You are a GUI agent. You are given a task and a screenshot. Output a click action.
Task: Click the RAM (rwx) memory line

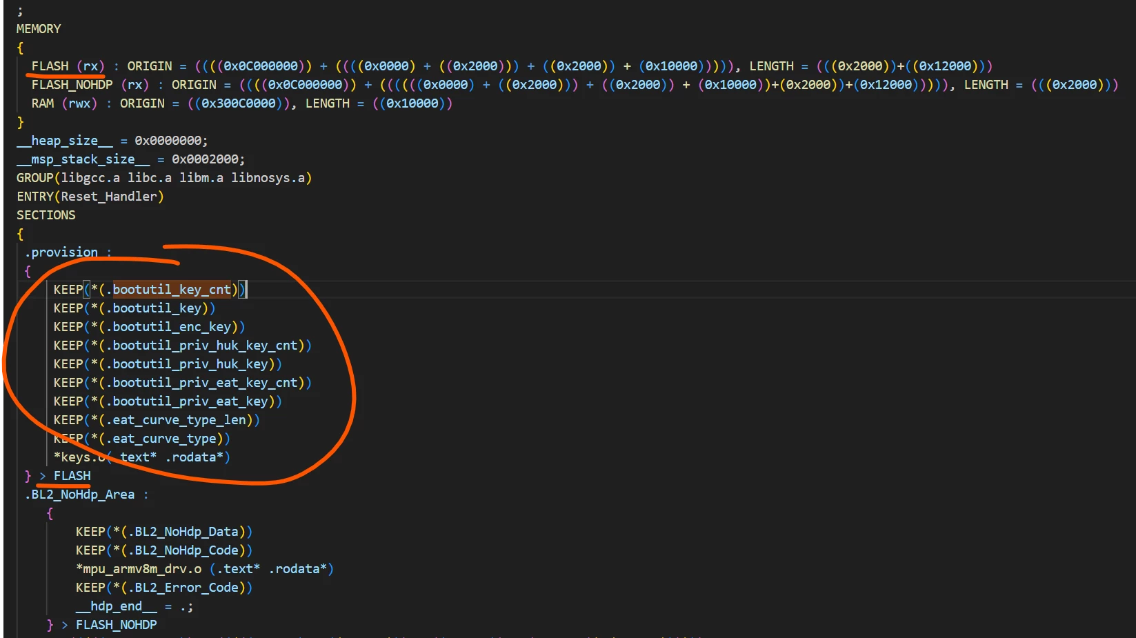[x=241, y=103]
